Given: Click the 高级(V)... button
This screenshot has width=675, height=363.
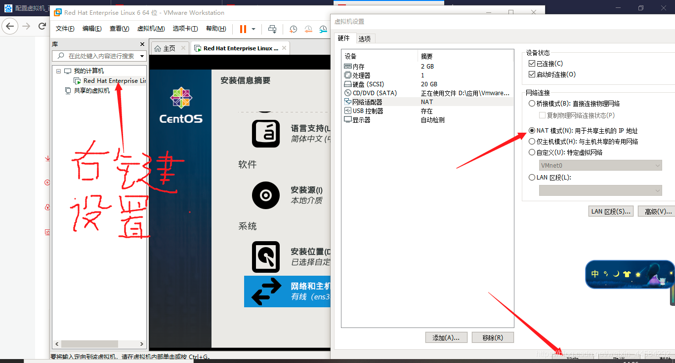Looking at the screenshot, I should [x=657, y=212].
